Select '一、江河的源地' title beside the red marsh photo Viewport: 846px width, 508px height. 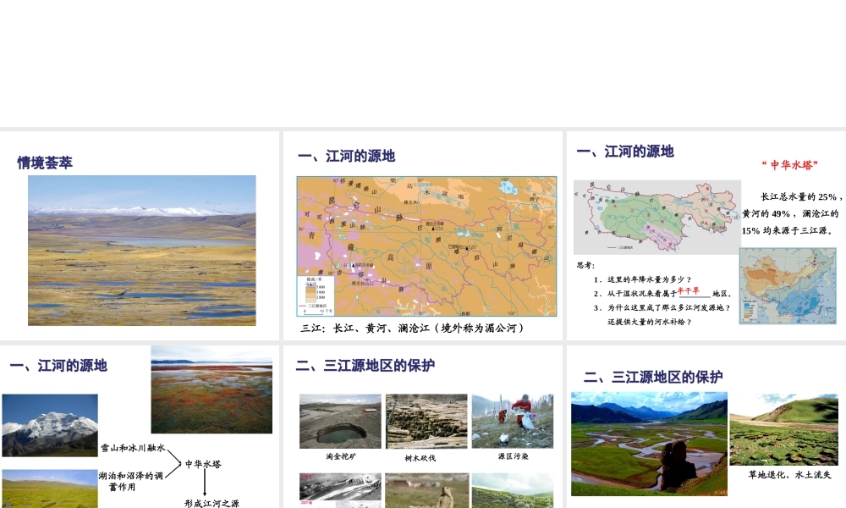(58, 366)
